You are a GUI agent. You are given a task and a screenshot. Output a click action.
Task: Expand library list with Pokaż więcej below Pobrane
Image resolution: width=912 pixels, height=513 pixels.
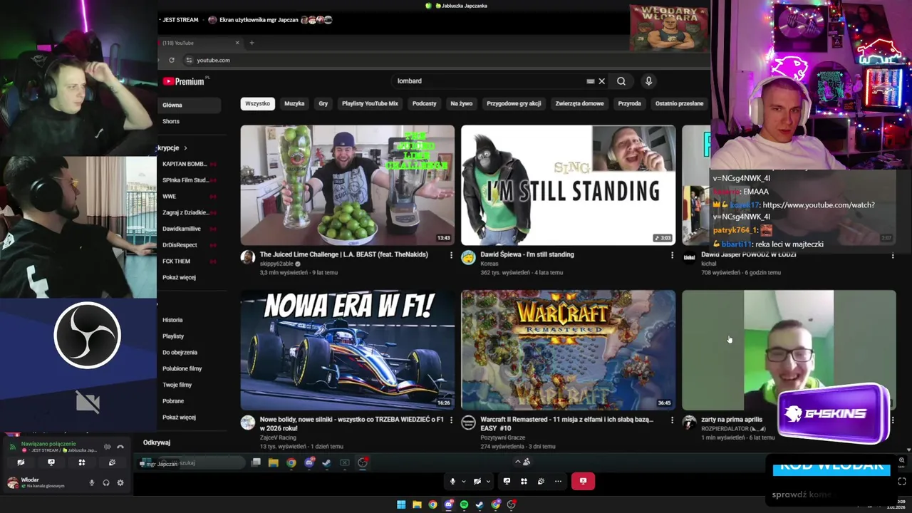pos(179,417)
